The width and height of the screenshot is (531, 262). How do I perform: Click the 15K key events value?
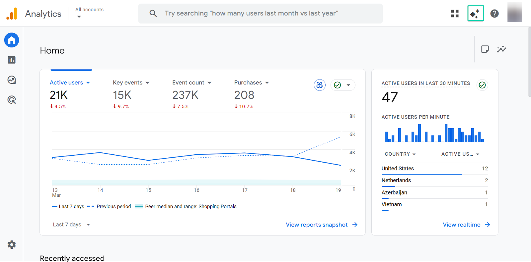[x=122, y=95]
